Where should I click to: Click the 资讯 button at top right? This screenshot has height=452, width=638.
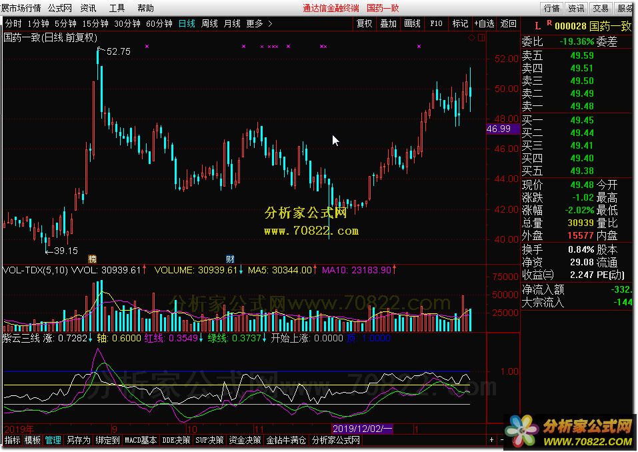[576, 8]
